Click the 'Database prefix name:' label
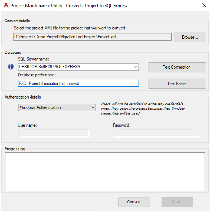Image resolution: width=210 pixels, height=212 pixels. point(37,75)
